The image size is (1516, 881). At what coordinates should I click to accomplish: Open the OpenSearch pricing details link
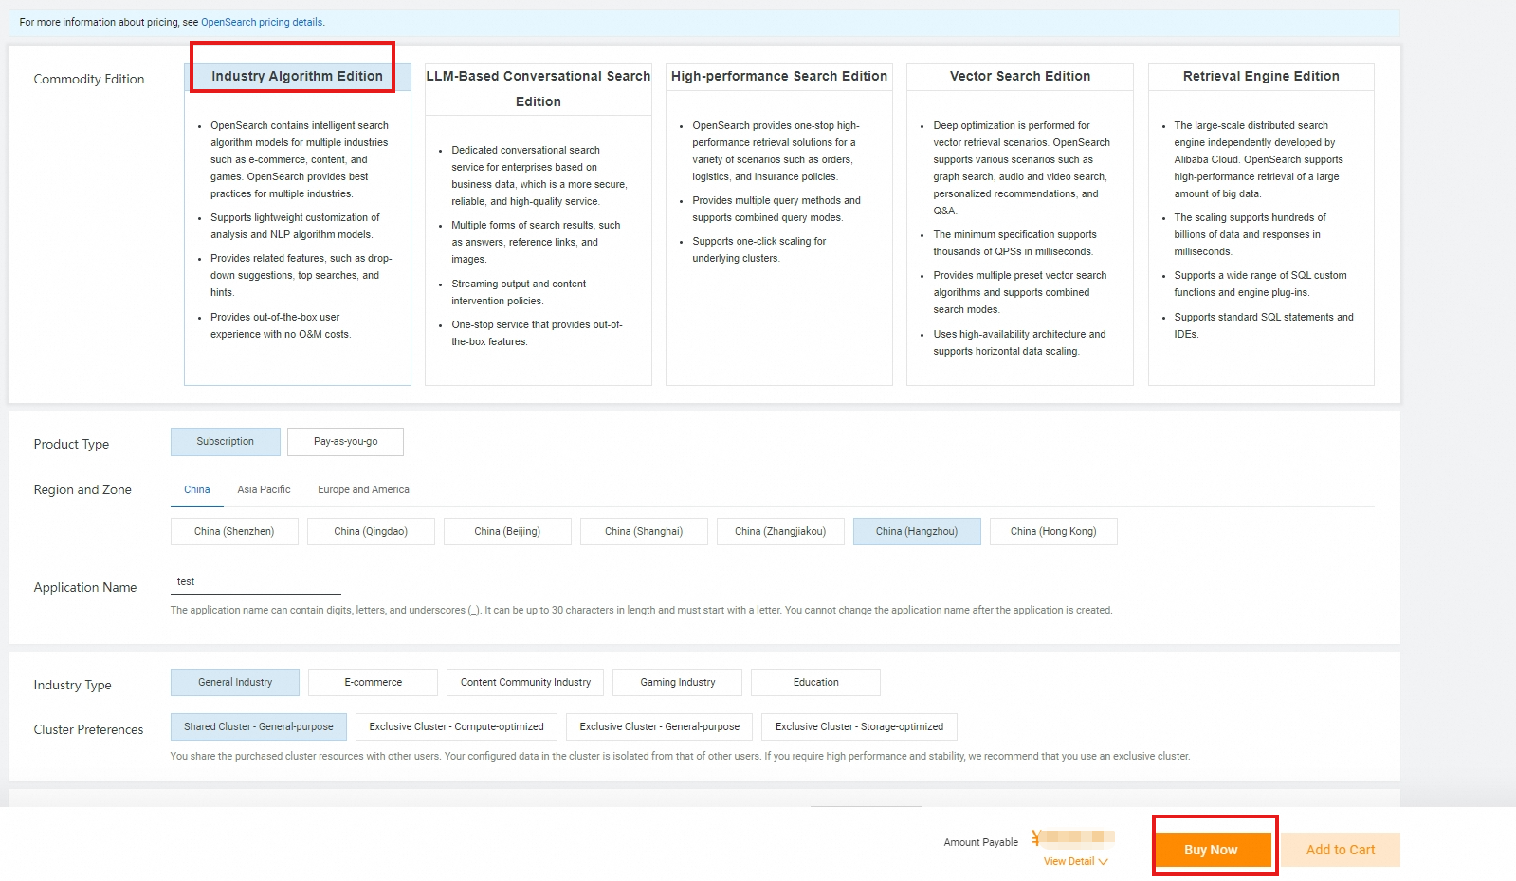262,22
